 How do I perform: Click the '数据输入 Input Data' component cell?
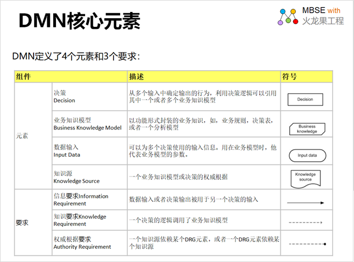(89, 151)
